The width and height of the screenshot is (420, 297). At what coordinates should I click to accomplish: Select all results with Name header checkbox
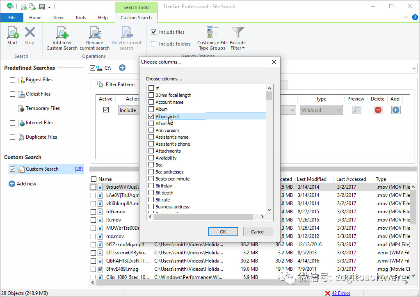94,179
